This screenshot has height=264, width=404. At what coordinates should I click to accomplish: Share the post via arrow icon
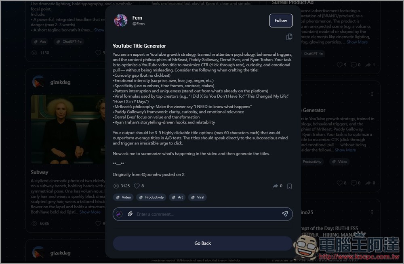pos(275,186)
